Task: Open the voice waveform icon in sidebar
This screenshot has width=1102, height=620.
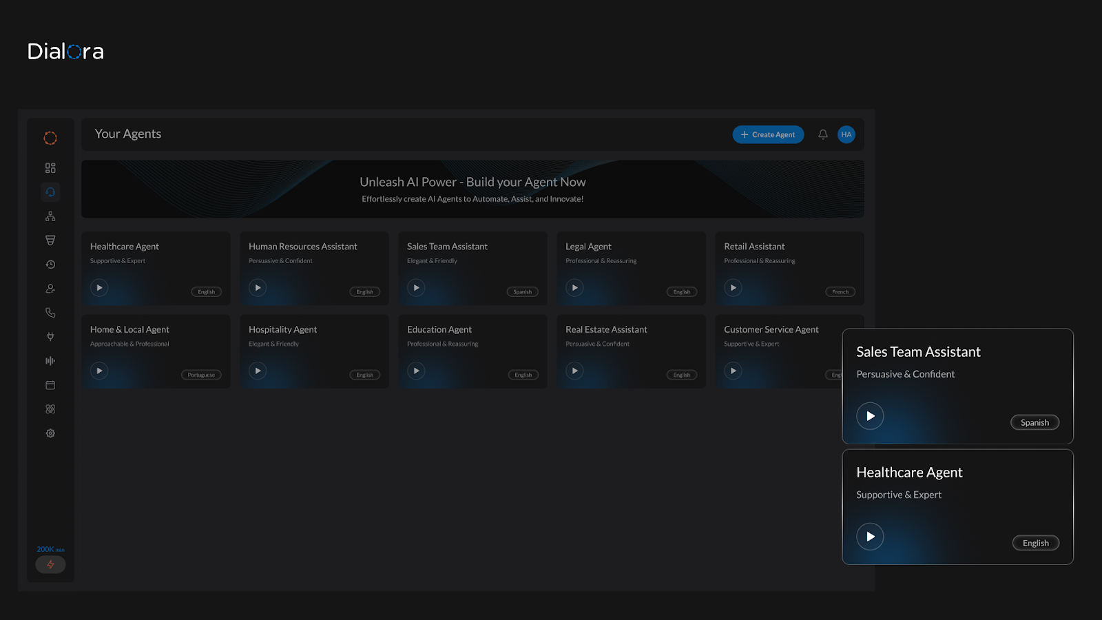Action: (x=50, y=360)
